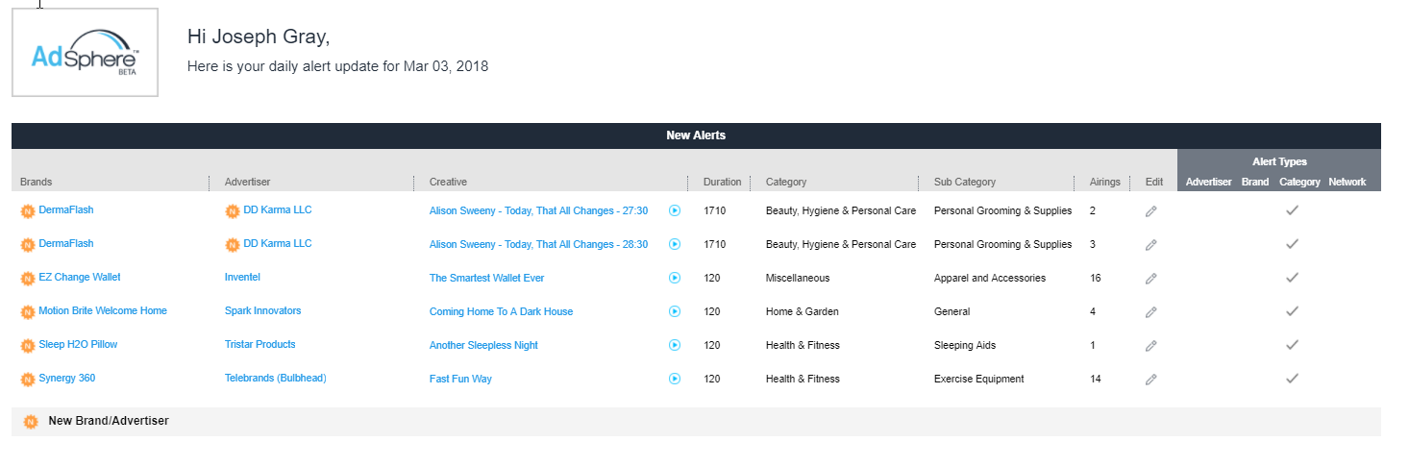Viewport: 1409px width, 467px height.
Task: Edit alert in the row with 3 airings
Action: tap(1151, 245)
